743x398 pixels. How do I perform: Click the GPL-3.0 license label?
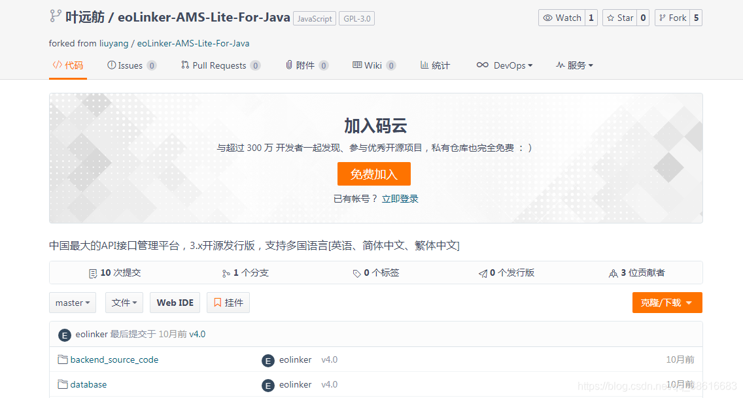point(357,18)
